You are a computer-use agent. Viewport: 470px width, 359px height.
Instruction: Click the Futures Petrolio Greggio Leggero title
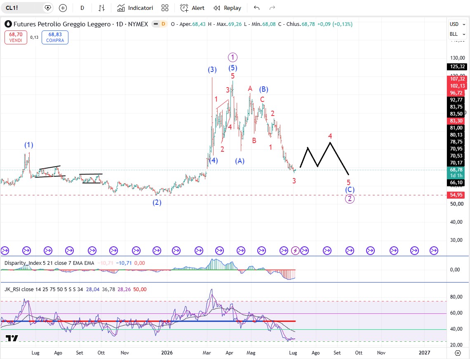[62, 24]
